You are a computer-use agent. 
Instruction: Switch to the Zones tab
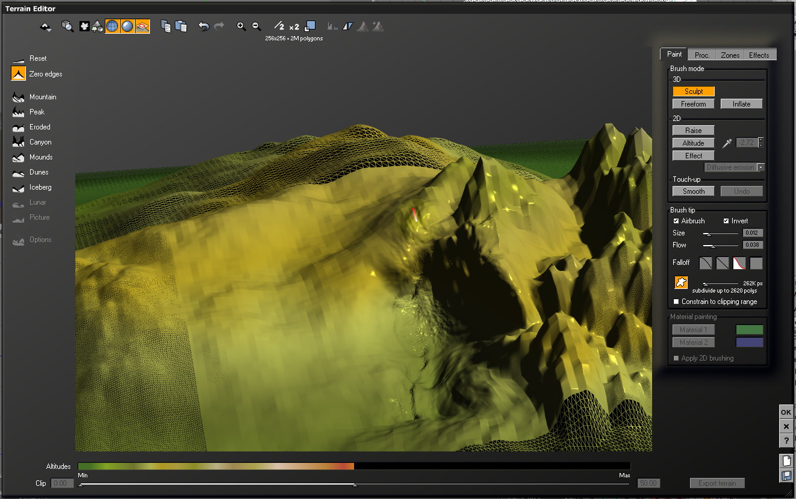click(x=730, y=55)
